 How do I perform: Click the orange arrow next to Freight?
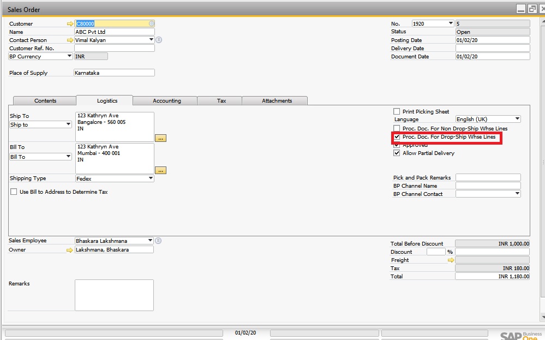pyautogui.click(x=451, y=260)
